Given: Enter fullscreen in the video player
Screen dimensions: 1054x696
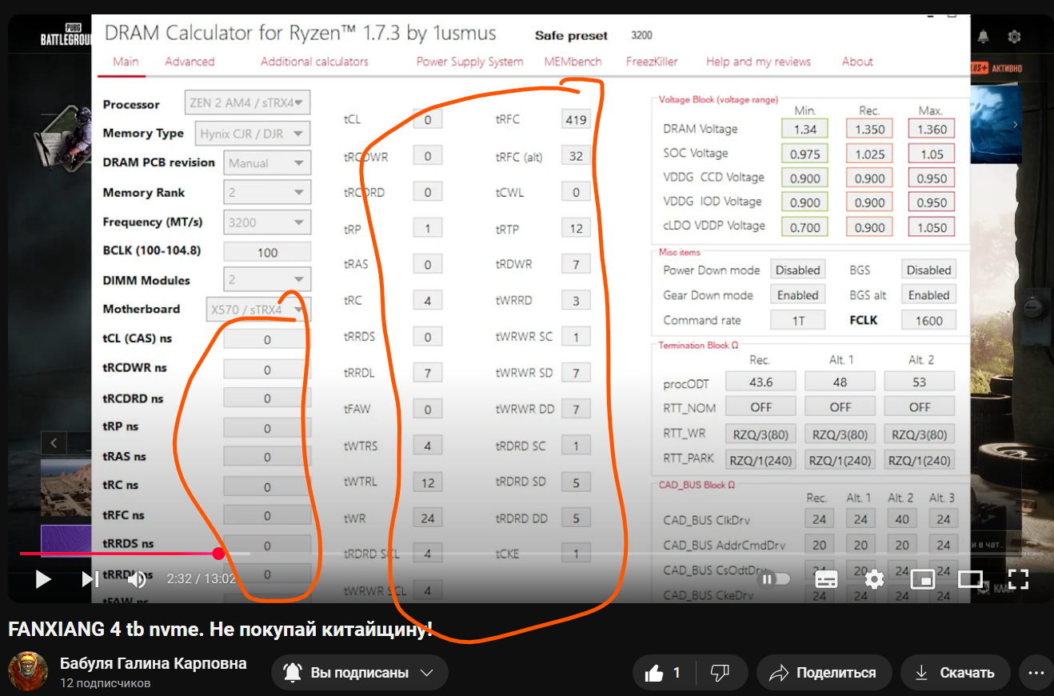Looking at the screenshot, I should 1017,578.
